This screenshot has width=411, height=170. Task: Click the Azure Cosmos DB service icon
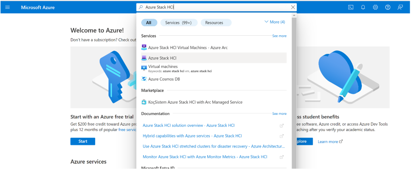pos(144,79)
